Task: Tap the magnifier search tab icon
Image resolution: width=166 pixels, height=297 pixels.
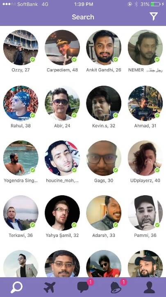Action: 16,288
